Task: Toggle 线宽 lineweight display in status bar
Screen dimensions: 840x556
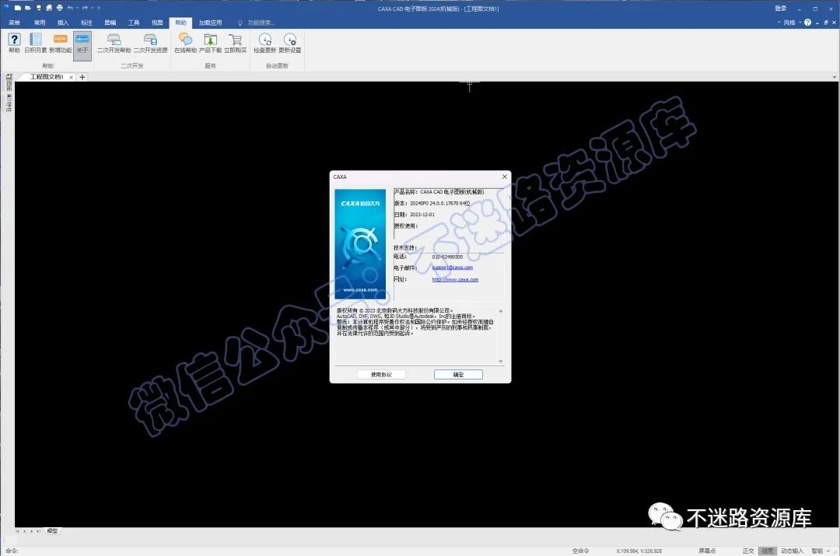Action: [x=767, y=551]
